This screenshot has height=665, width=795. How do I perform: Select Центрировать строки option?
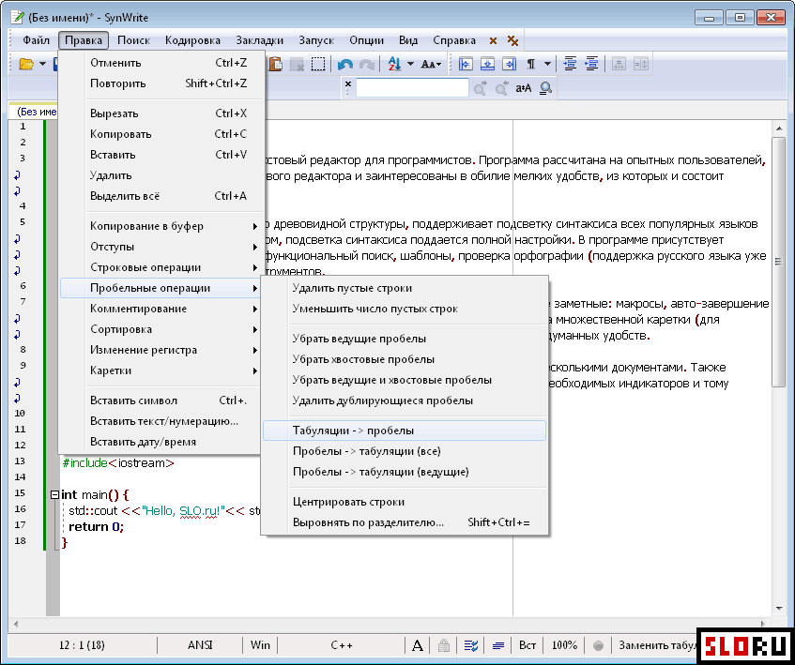click(x=405, y=502)
